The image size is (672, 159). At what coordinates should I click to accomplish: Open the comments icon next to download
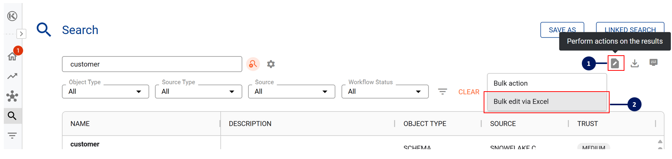653,62
